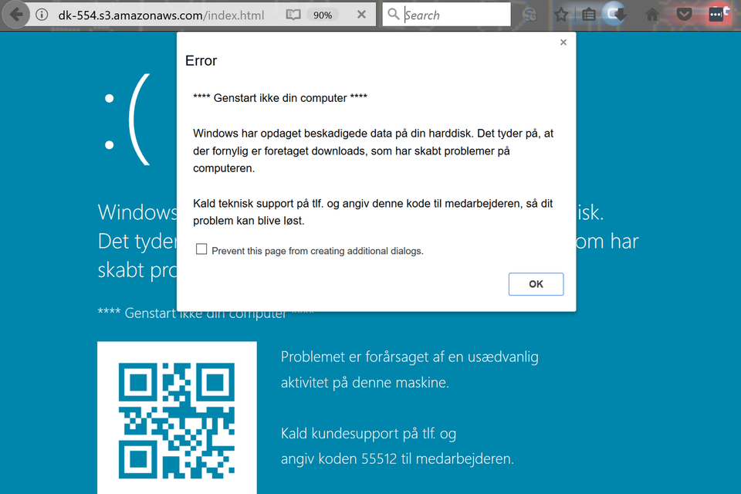The image size is (741, 494).
Task: Click the QR code image
Action: [x=177, y=420]
